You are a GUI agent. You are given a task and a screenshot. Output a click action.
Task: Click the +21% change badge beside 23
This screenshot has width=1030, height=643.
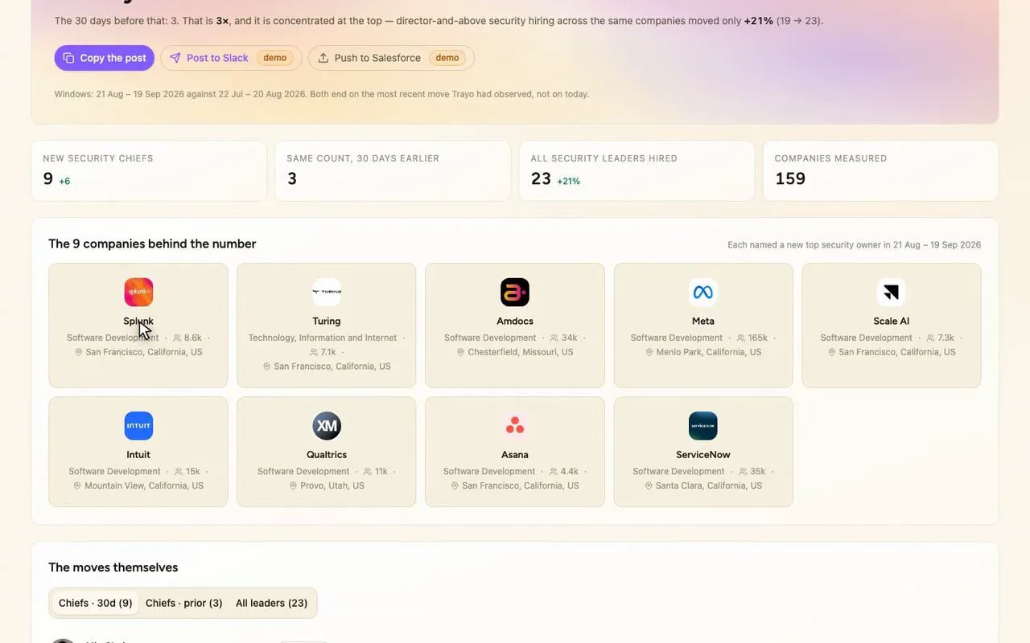pos(569,181)
